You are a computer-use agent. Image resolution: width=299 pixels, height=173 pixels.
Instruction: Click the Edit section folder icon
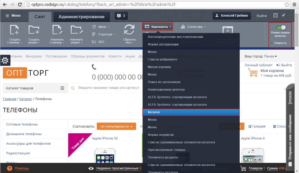[77, 31]
